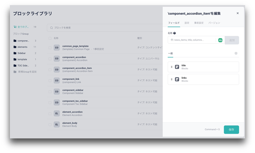Click the EL icon of element_body
The image size is (255, 153).
point(56,125)
